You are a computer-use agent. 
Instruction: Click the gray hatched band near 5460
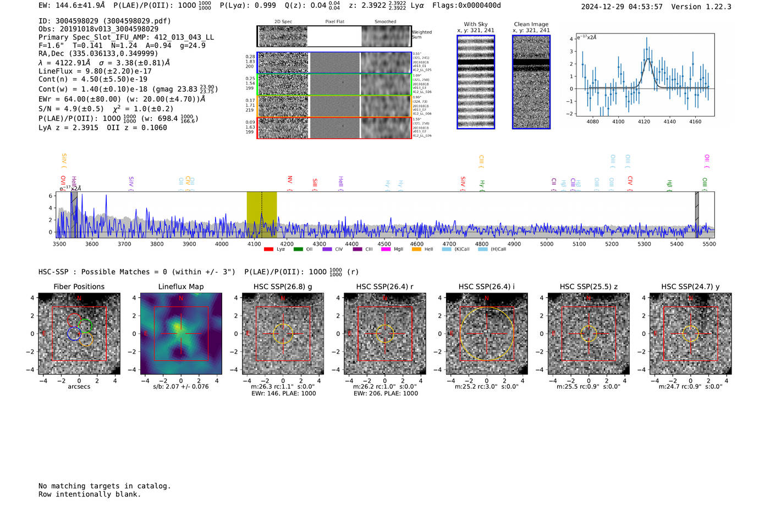pos(697,214)
